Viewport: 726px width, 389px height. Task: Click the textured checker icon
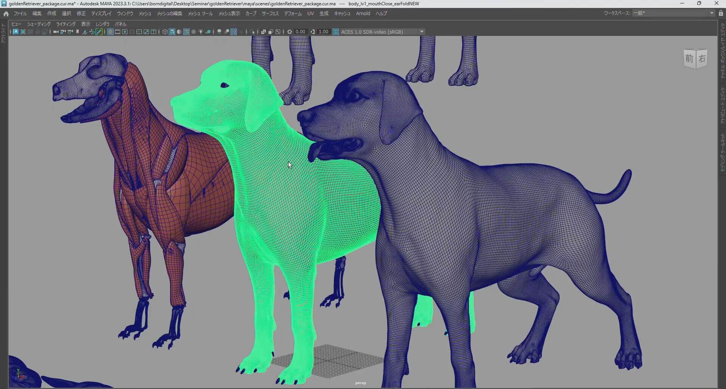tap(194, 32)
